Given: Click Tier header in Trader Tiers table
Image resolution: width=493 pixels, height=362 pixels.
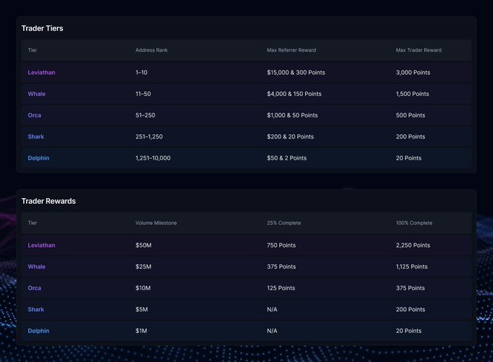Looking at the screenshot, I should pyautogui.click(x=32, y=50).
